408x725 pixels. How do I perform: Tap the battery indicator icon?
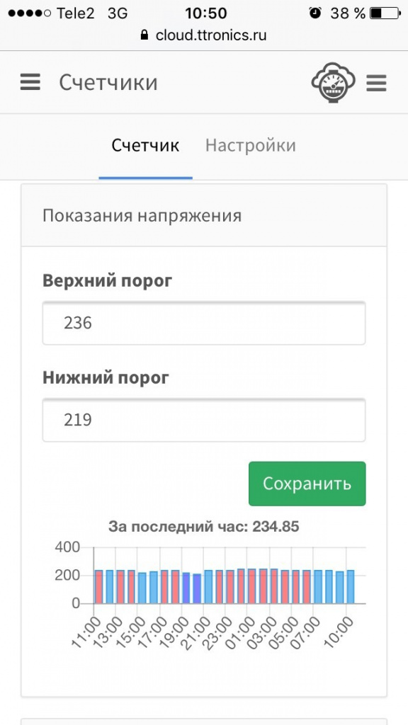[x=385, y=13]
